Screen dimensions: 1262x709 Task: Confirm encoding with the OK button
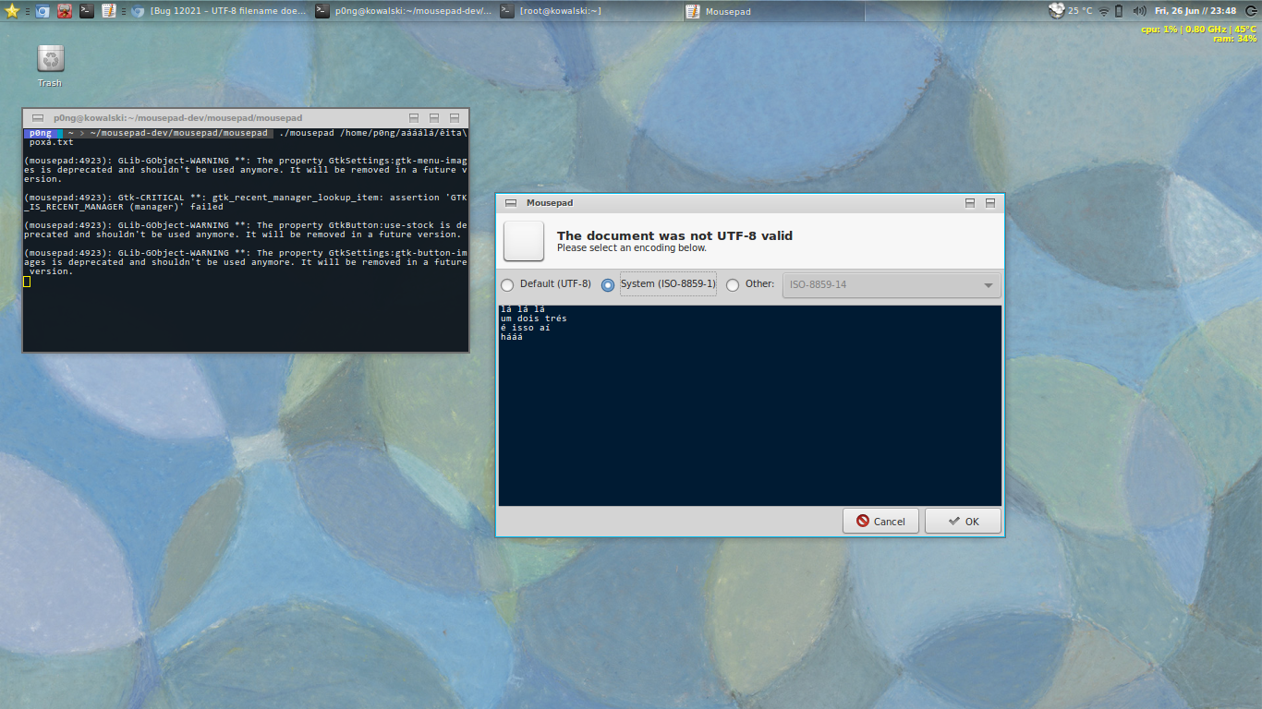tap(963, 521)
